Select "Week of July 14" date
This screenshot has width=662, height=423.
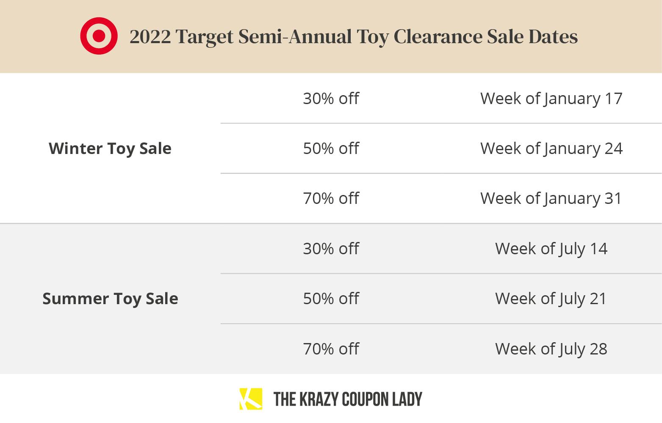point(551,249)
